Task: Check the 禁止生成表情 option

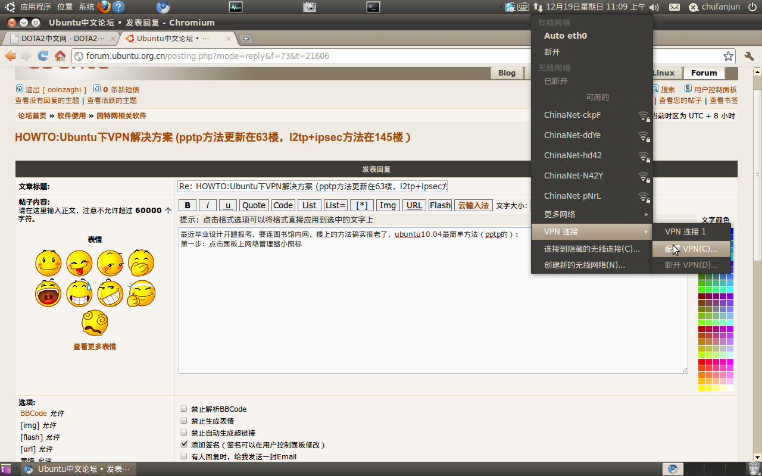Action: pyautogui.click(x=184, y=421)
